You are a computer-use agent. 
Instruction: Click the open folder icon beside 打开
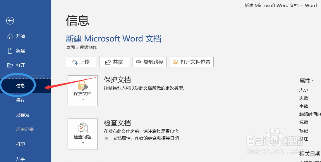pyautogui.click(x=10, y=65)
